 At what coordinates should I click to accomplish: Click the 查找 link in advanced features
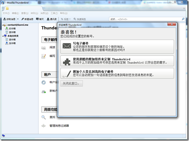[52, 117]
